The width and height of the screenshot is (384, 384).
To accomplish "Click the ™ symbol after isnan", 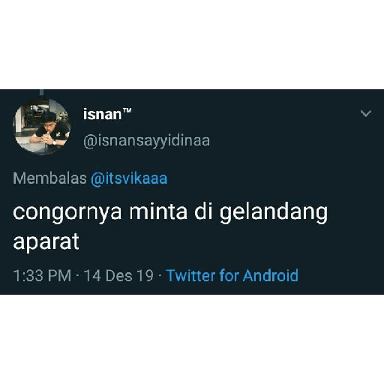I will (x=127, y=110).
